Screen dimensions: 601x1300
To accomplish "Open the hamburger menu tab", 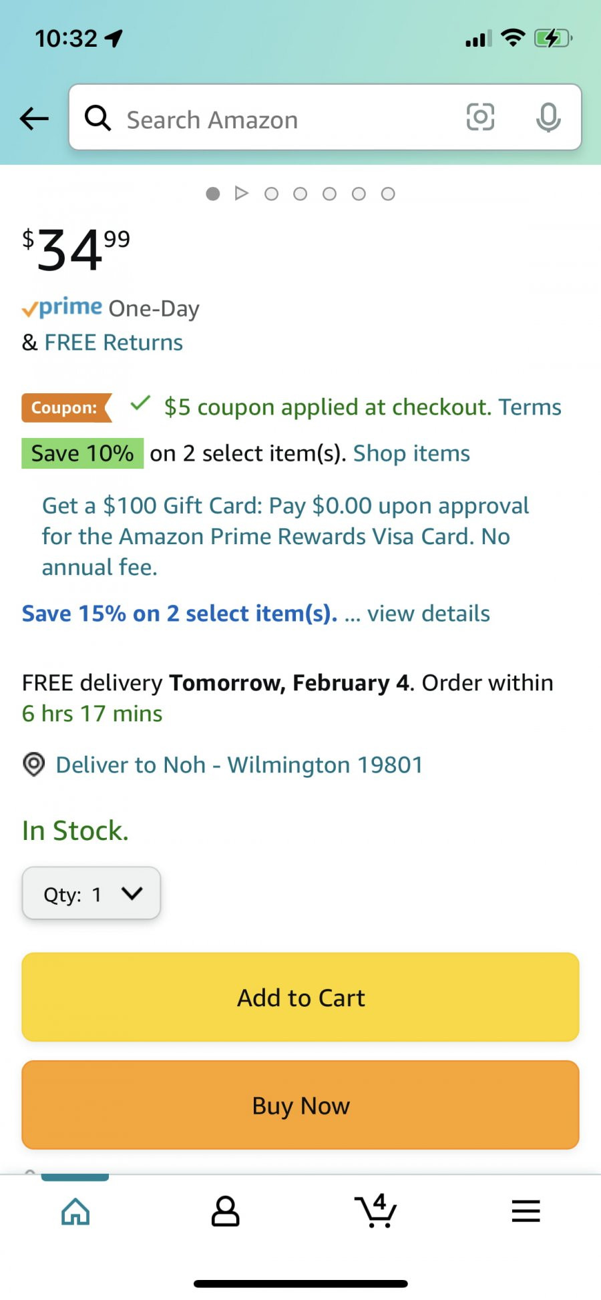I will tap(526, 1211).
